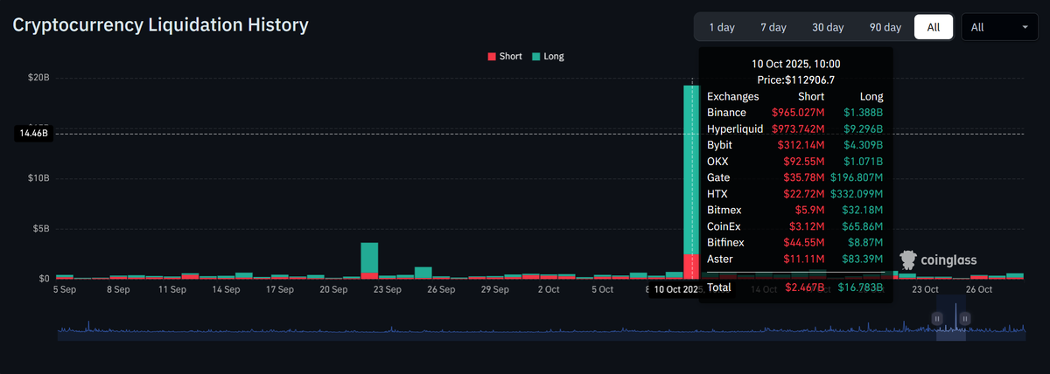Click the left handle of the range slider
Image resolution: width=1050 pixels, height=374 pixels.
[x=937, y=320]
